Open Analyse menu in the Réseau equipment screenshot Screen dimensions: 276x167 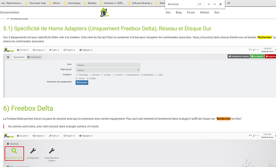click(x=39, y=50)
